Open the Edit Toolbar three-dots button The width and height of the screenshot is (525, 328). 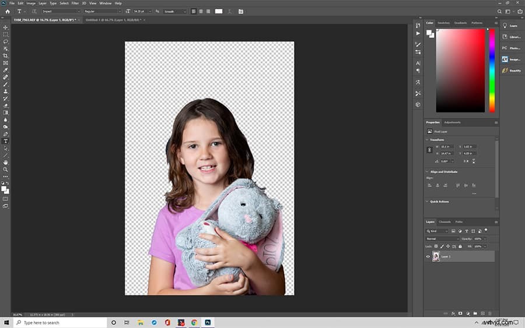coord(5,177)
